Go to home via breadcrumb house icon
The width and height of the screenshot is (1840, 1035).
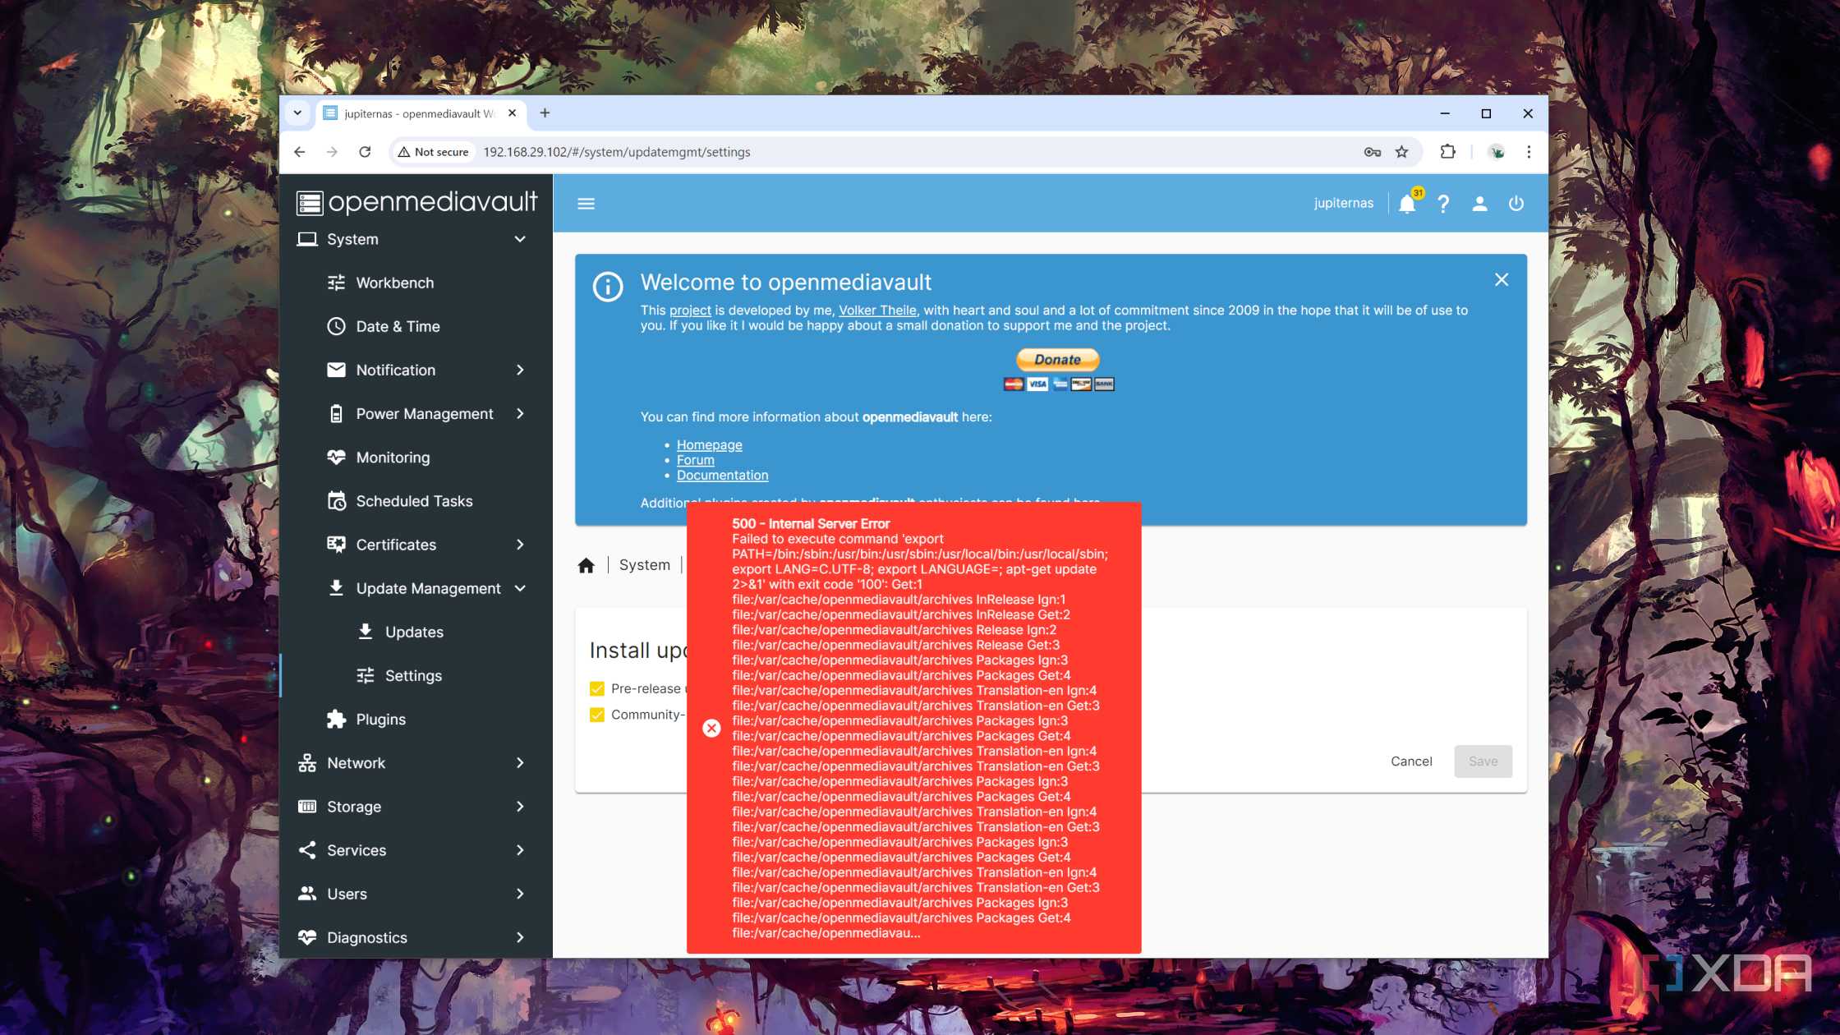pyautogui.click(x=586, y=565)
